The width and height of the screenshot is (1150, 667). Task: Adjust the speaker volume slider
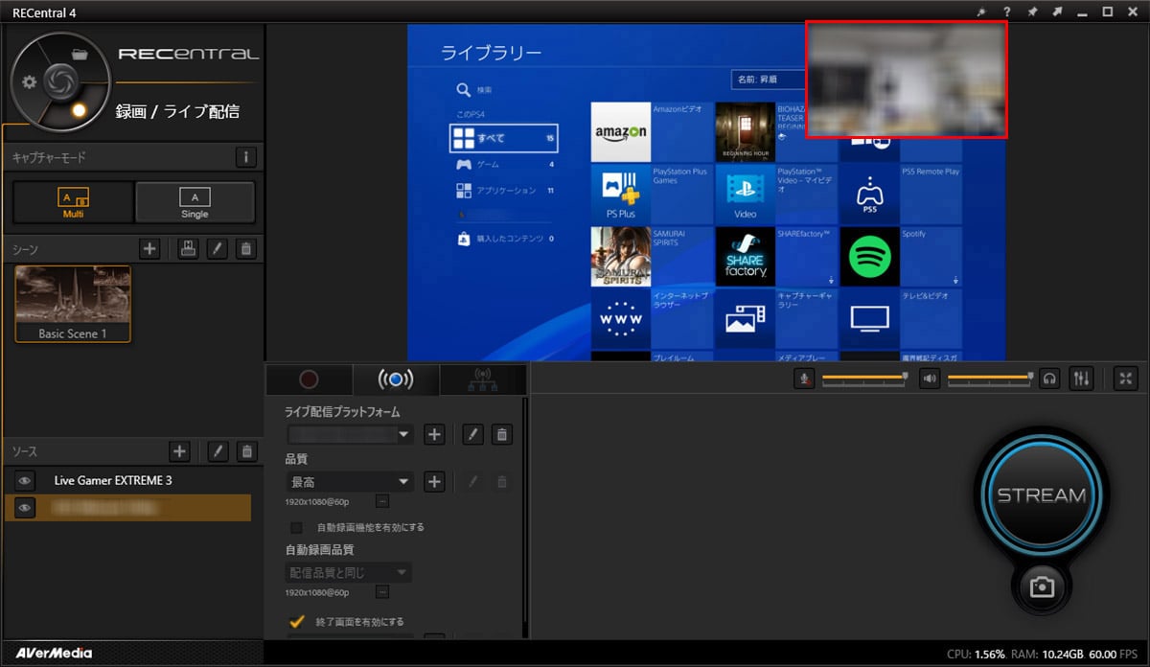click(990, 379)
